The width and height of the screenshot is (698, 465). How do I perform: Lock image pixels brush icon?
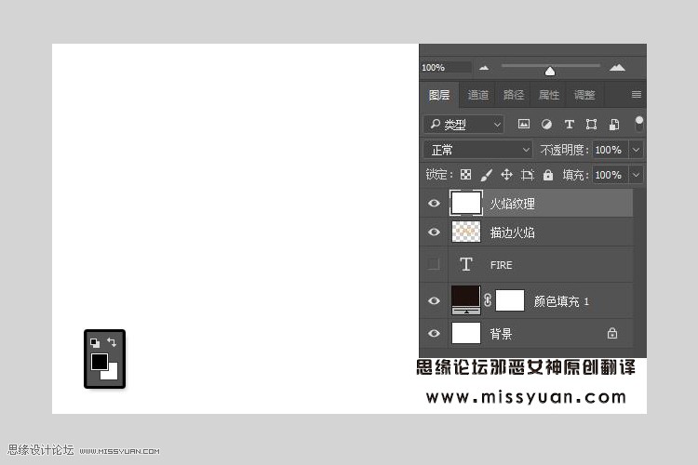486,175
